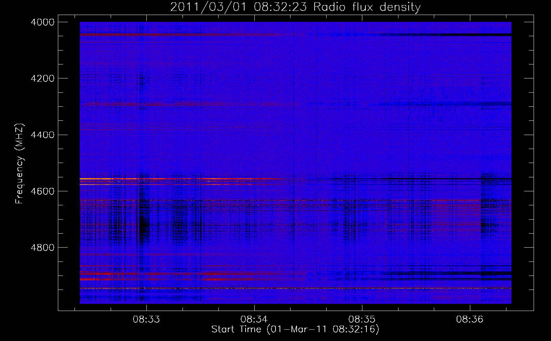Click the 4600 frequency tick label
This screenshot has width=551, height=341.
pos(43,191)
